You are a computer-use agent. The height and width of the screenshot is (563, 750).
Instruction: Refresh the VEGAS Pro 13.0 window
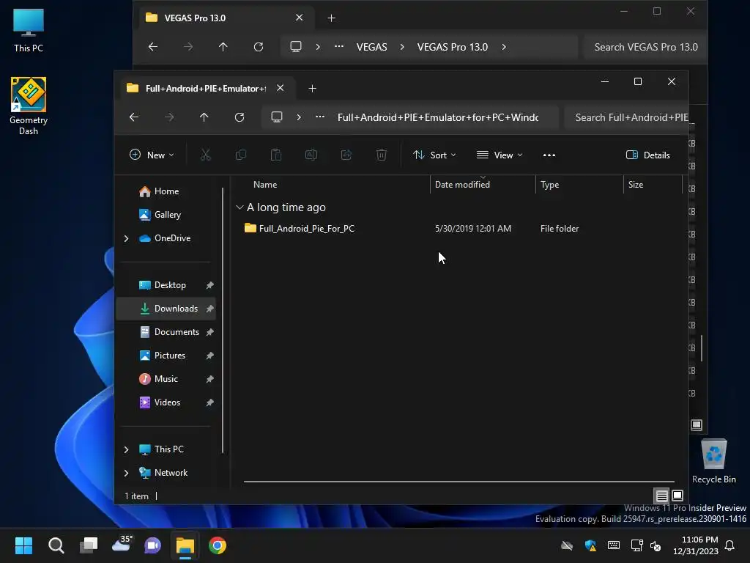point(259,47)
